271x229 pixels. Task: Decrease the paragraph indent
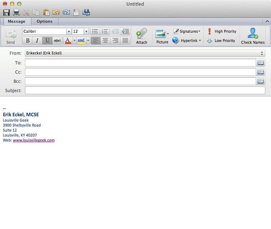tap(115, 31)
